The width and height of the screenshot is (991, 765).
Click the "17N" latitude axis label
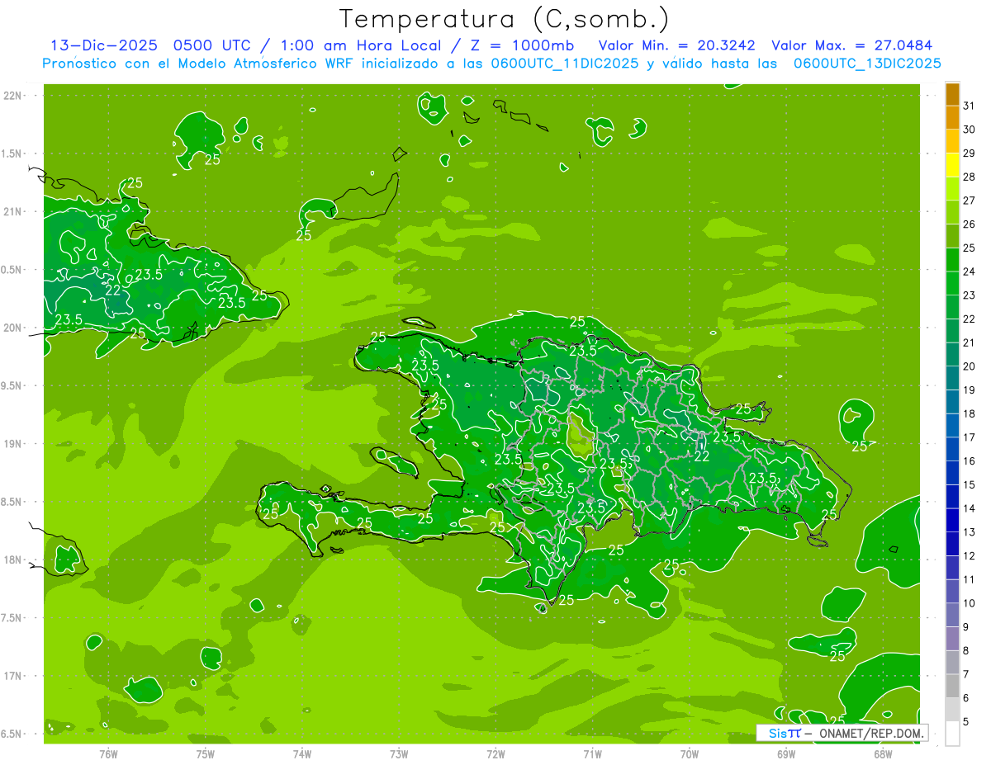click(x=13, y=676)
